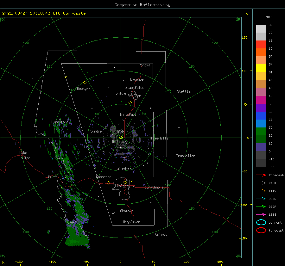Click the Innisfail city label
This screenshot has width=285, height=266.
[x=128, y=114]
